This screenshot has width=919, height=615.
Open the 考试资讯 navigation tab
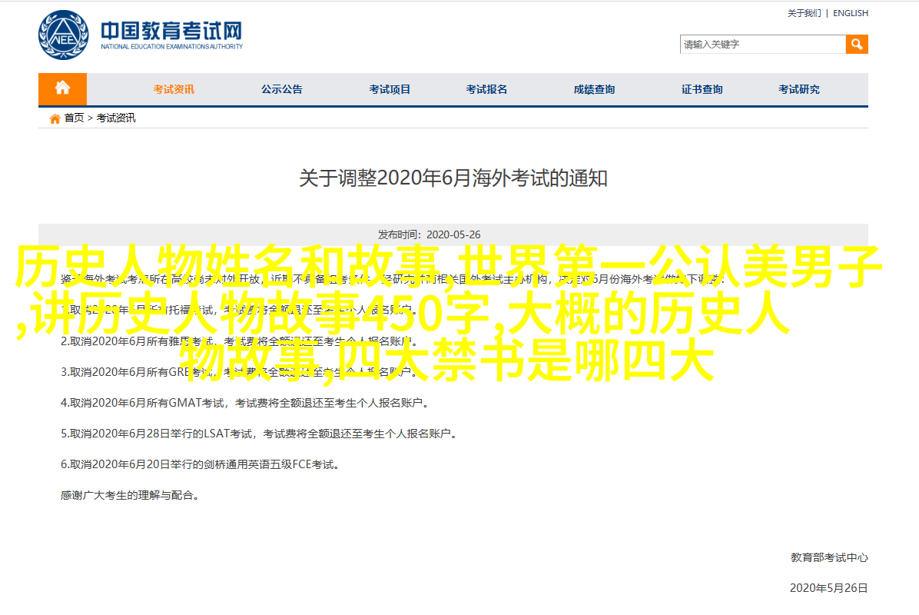point(174,89)
